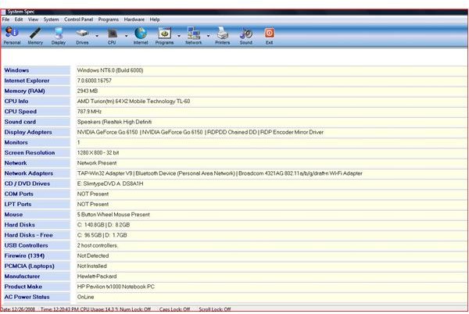The width and height of the screenshot is (469, 314).
Task: Select the Memory toolbar icon
Action: [35, 36]
